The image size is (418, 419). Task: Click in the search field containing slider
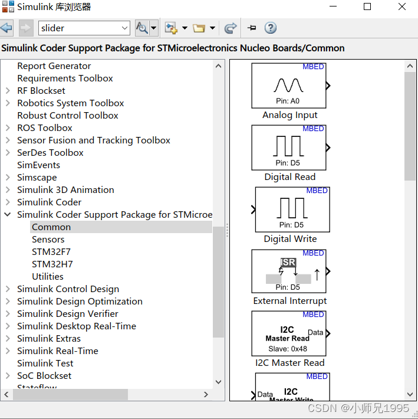(80, 28)
